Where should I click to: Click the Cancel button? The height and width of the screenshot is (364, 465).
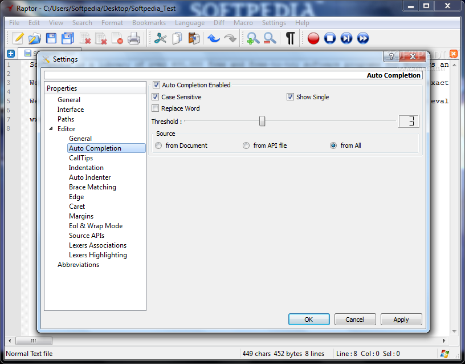pos(355,319)
